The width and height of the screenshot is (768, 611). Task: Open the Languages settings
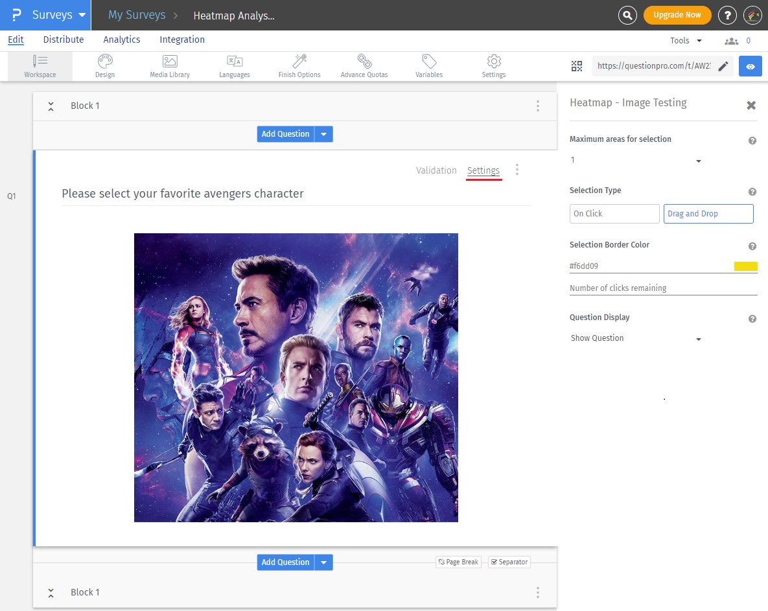[234, 65]
